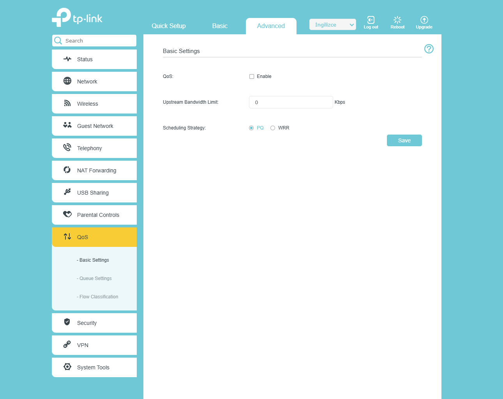Go to Basic Settings submenu
Image resolution: width=503 pixels, height=399 pixels.
(93, 260)
